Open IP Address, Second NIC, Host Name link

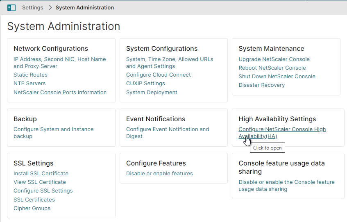(x=60, y=63)
